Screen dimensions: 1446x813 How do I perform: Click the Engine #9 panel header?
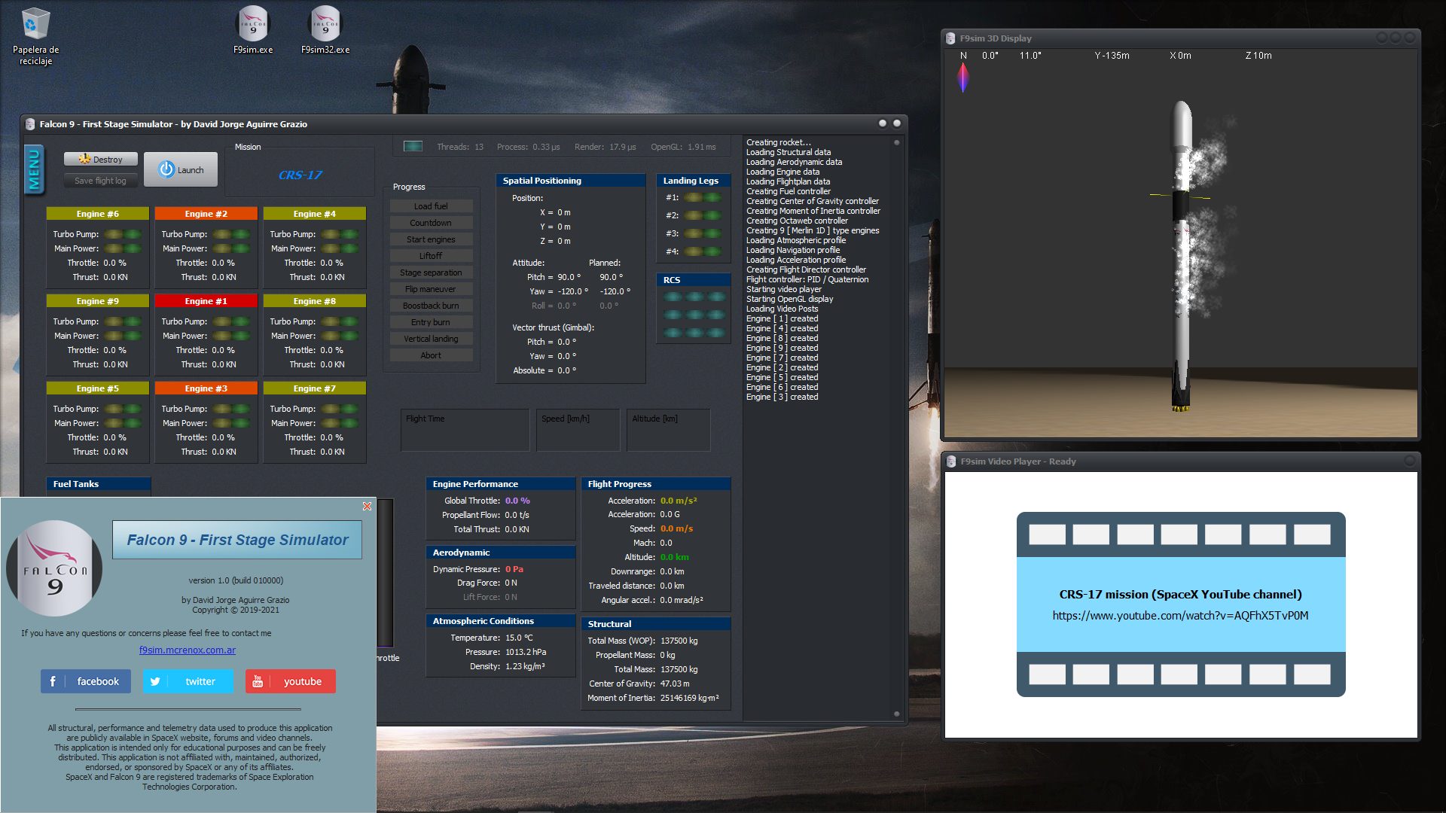98,301
